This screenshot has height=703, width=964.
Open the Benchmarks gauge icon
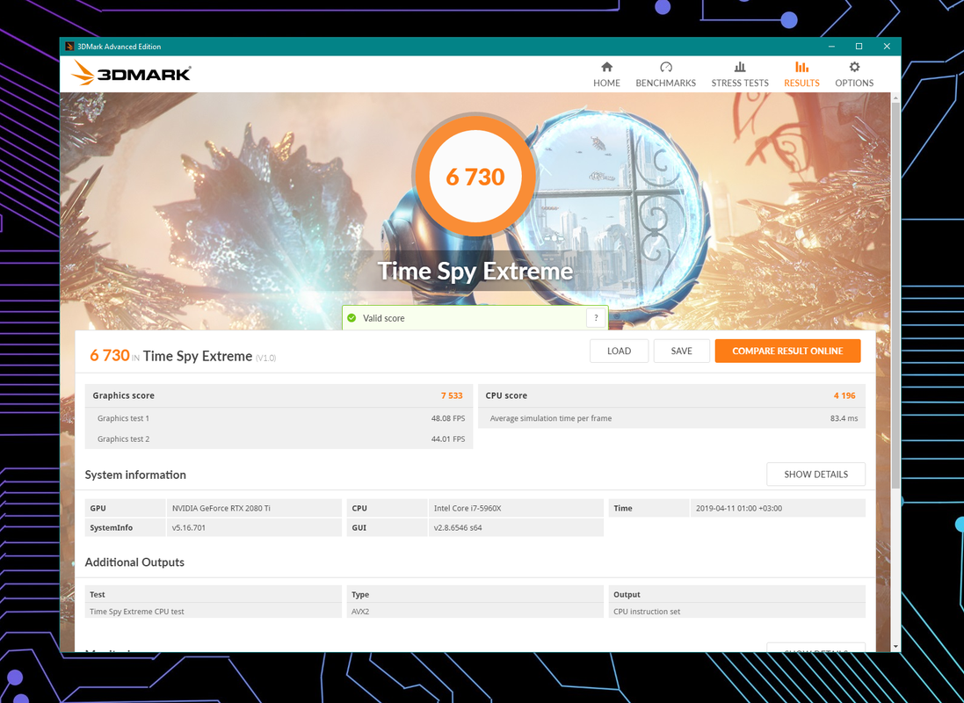[x=666, y=67]
